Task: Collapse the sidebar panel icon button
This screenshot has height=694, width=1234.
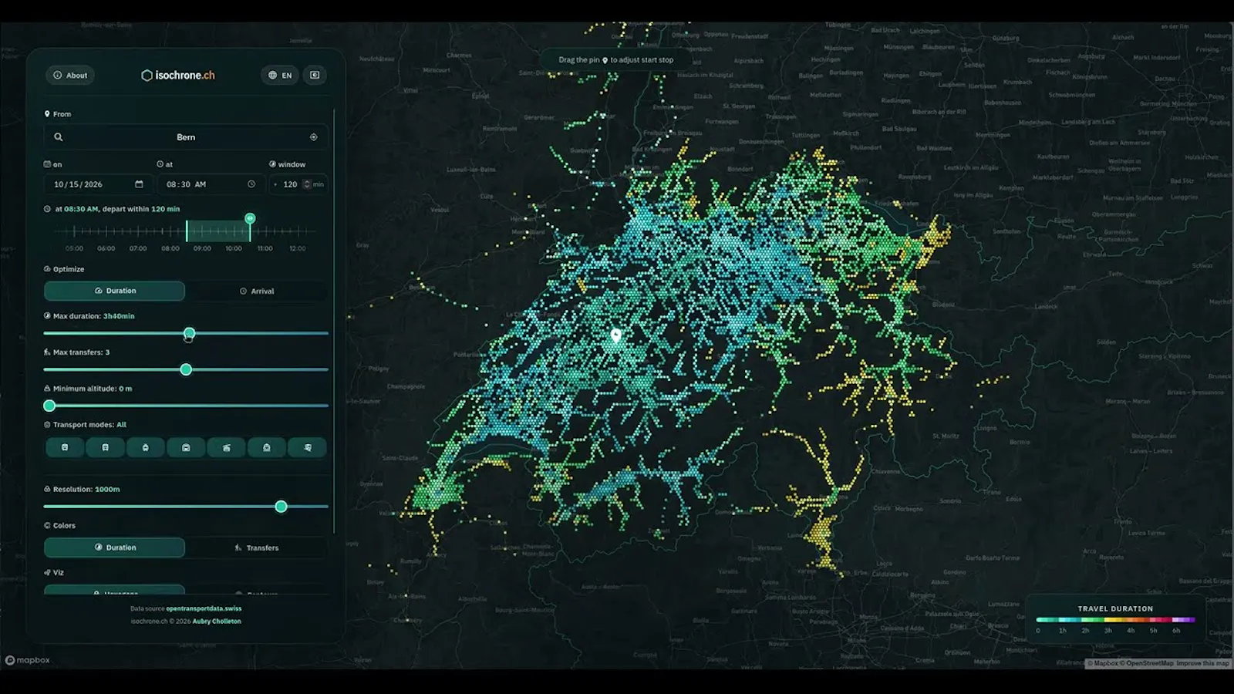Action: 315,75
